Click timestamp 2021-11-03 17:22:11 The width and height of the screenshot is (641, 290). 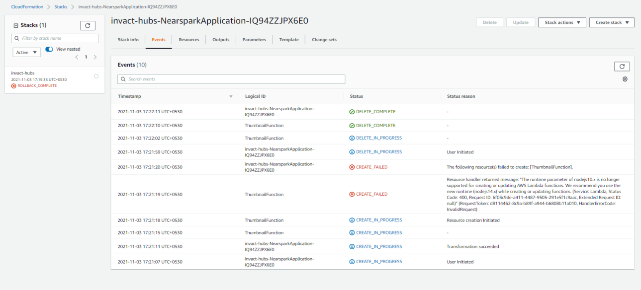pos(150,112)
